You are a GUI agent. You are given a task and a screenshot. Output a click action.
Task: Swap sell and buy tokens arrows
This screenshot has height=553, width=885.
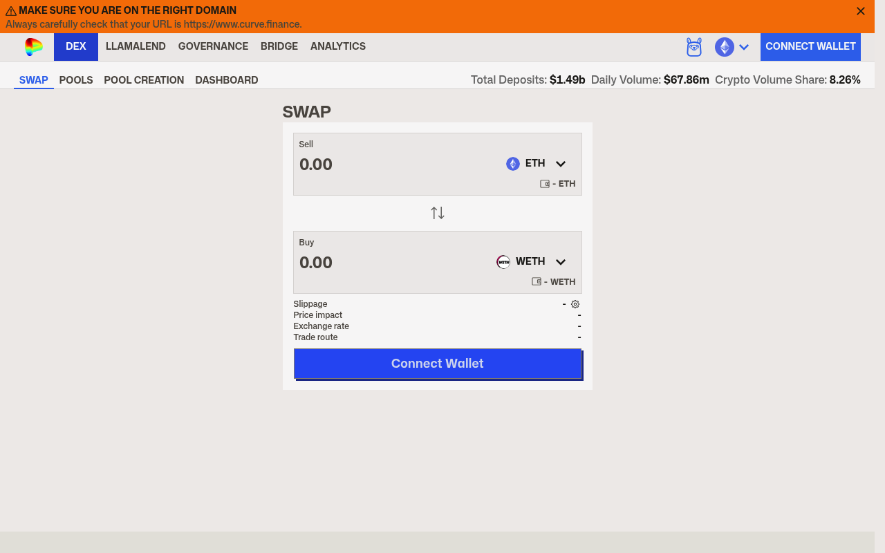[x=438, y=213]
